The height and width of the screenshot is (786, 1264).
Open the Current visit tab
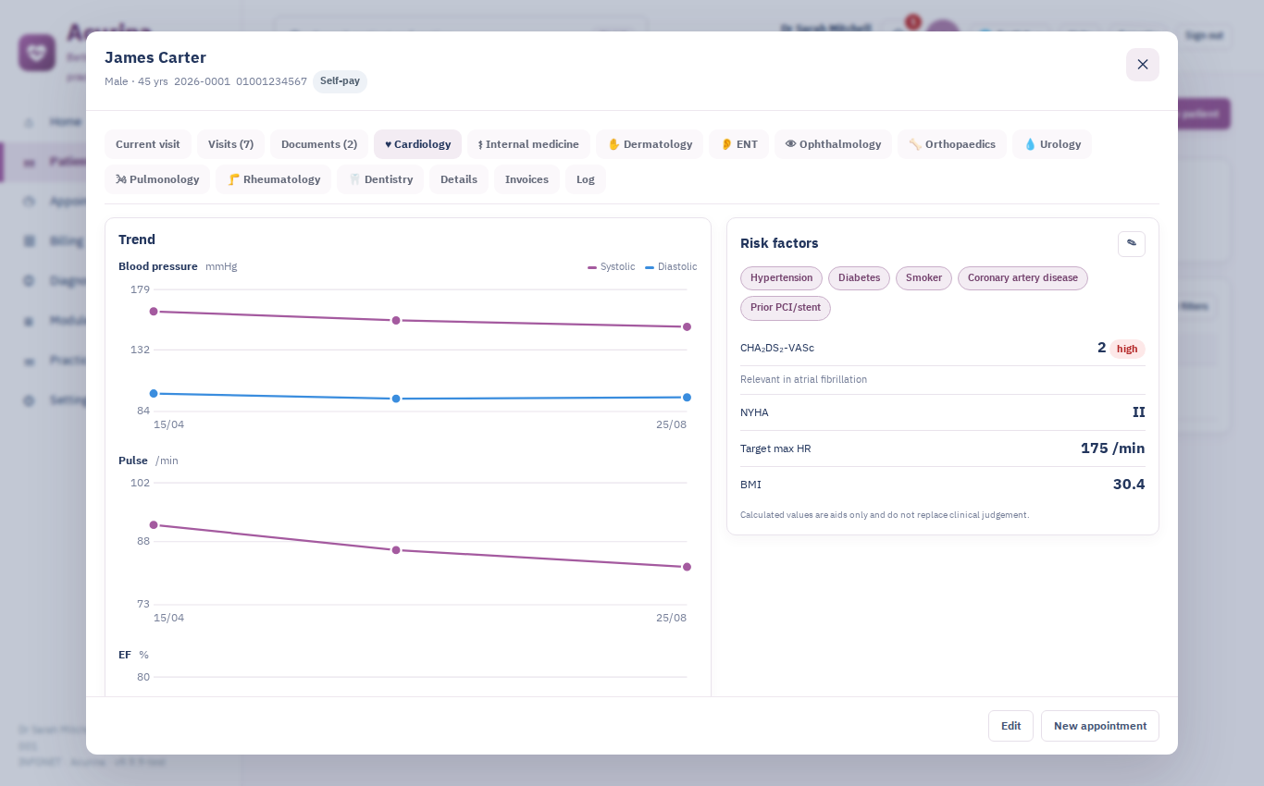point(148,144)
